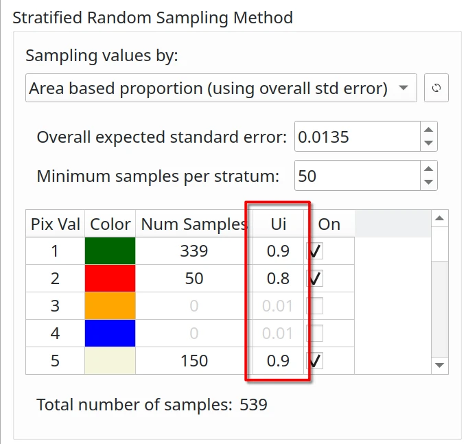Enable the On checkbox for pixel value 3
This screenshot has height=444, width=468.
tap(316, 306)
